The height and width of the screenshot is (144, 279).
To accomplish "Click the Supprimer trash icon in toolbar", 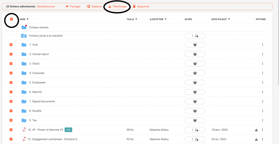I will [x=134, y=7].
